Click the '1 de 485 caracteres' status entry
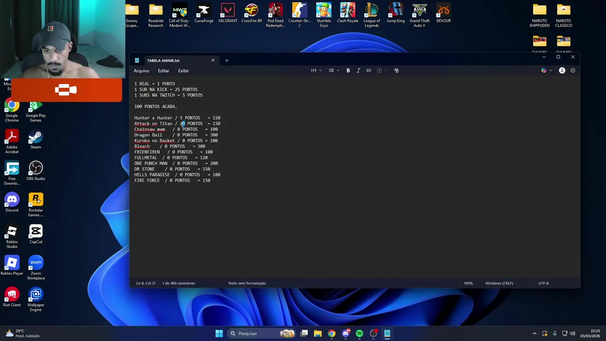The height and width of the screenshot is (341, 606). coord(178,283)
